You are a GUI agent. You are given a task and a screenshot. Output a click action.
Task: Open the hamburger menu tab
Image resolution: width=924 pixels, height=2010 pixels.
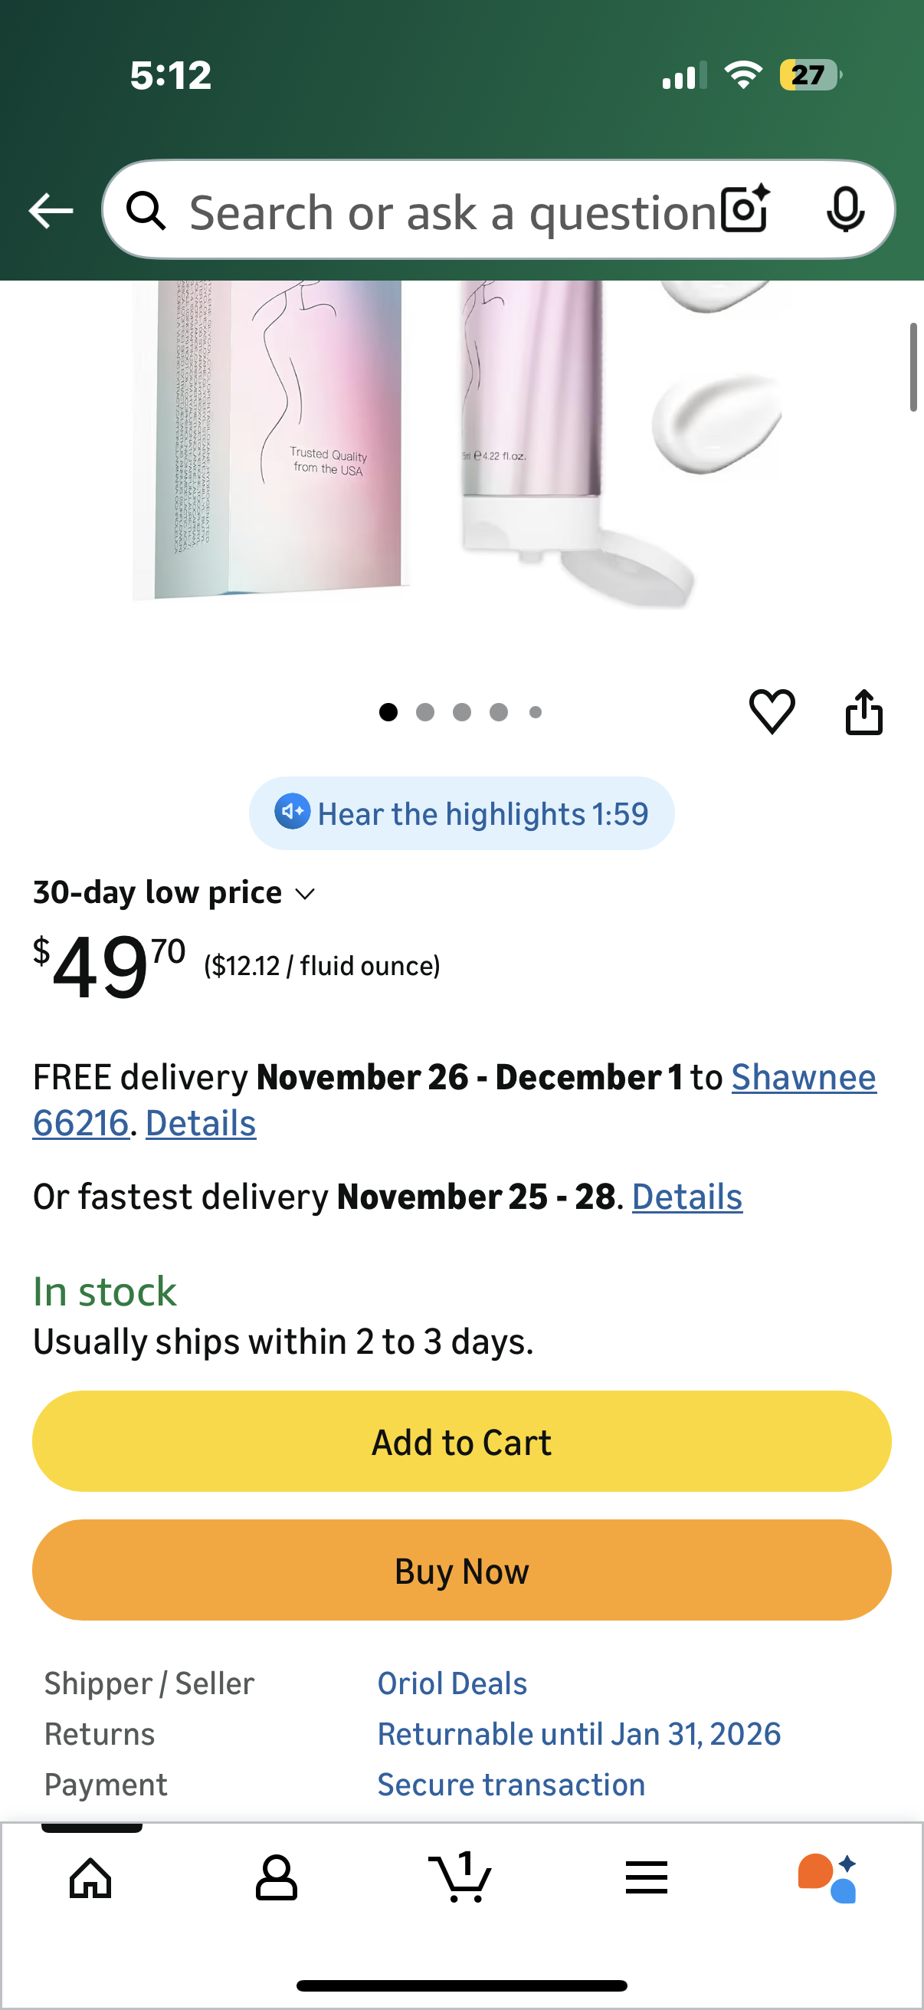click(646, 1877)
